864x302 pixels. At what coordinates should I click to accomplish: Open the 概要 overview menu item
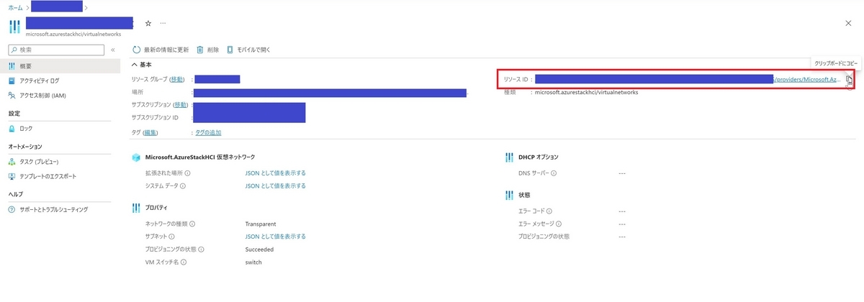60,66
